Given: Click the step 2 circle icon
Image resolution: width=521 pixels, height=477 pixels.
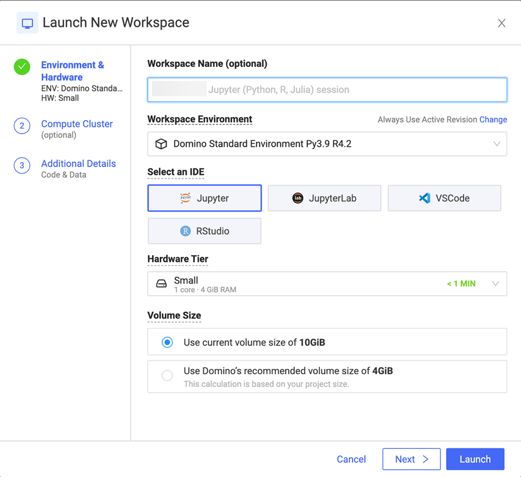Looking at the screenshot, I should (x=22, y=126).
